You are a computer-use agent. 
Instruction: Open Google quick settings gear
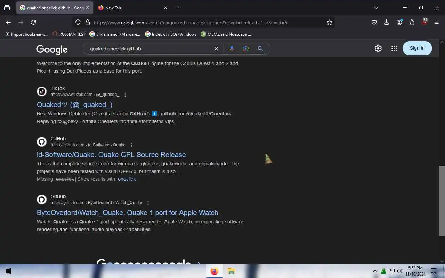pos(378,48)
